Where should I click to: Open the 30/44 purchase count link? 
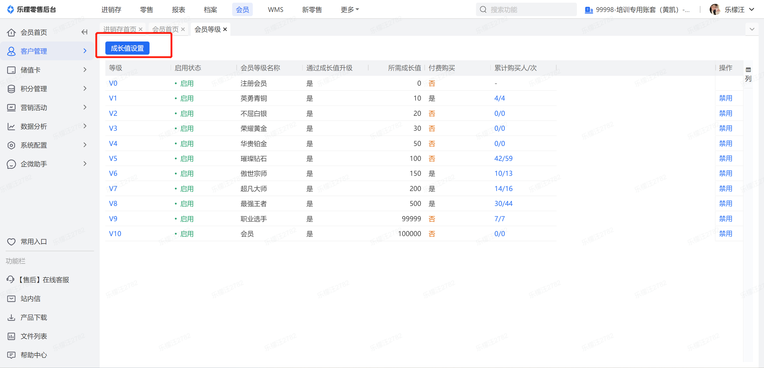503,204
